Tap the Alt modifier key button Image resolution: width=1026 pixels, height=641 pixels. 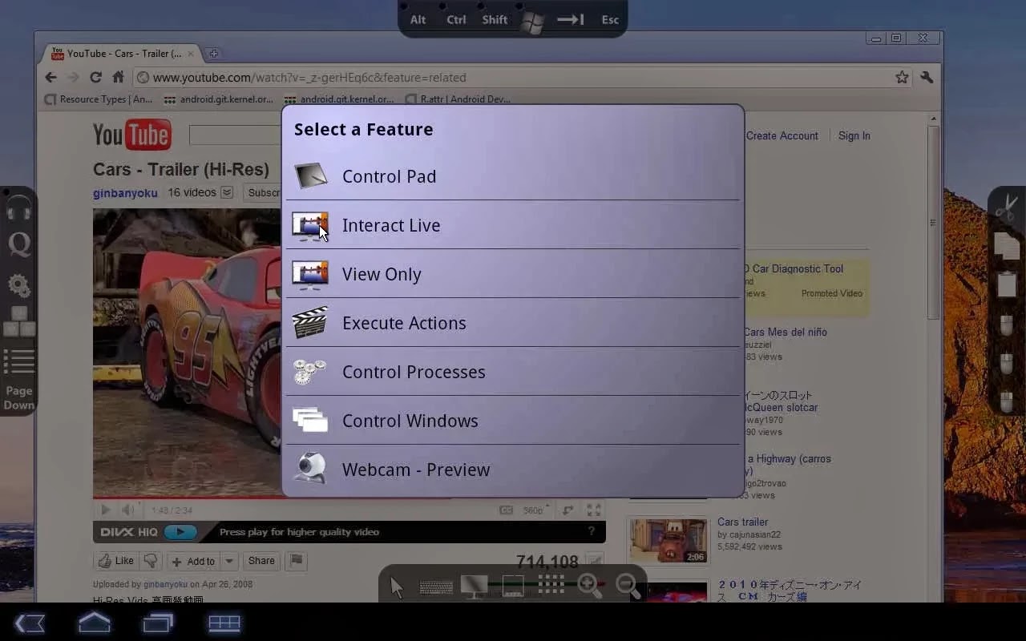click(x=418, y=19)
